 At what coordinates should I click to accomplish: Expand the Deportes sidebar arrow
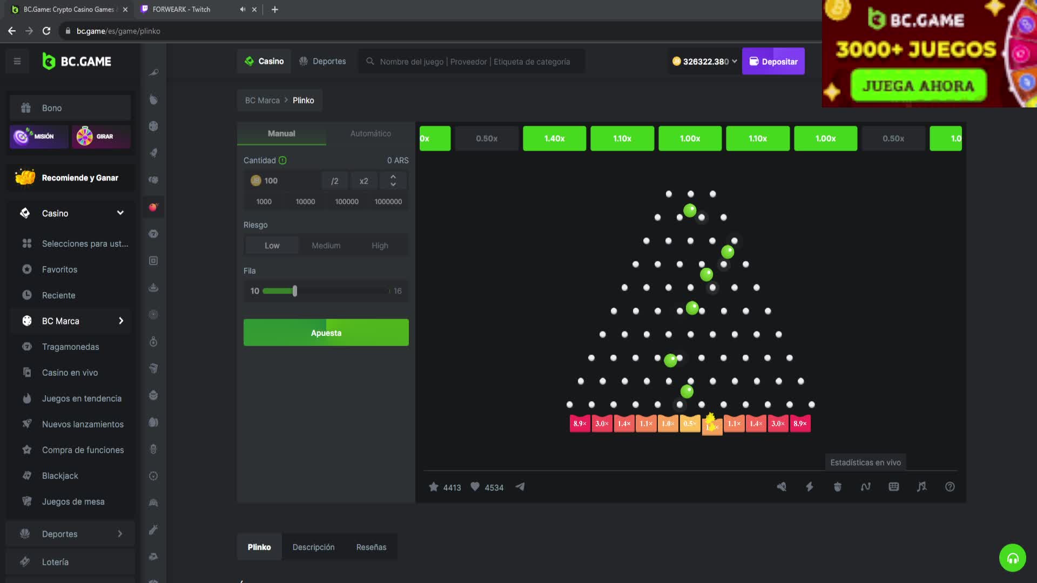pos(120,534)
